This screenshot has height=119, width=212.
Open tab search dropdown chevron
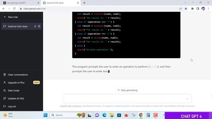[x=185, y=3]
